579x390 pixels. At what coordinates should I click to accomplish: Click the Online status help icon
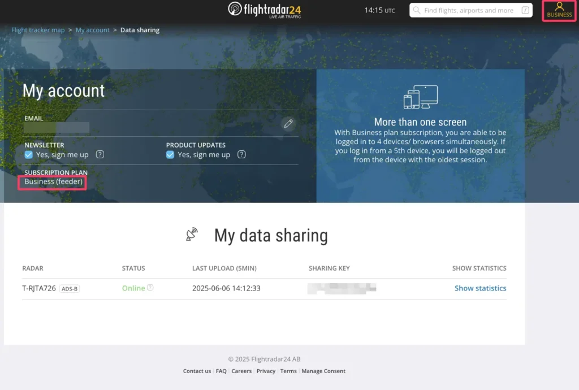(150, 288)
